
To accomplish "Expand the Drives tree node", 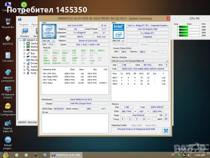I will pyautogui.click(x=24, y=63).
